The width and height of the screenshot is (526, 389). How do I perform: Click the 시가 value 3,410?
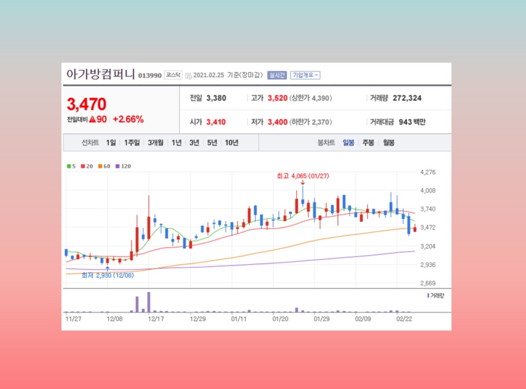[x=216, y=122]
